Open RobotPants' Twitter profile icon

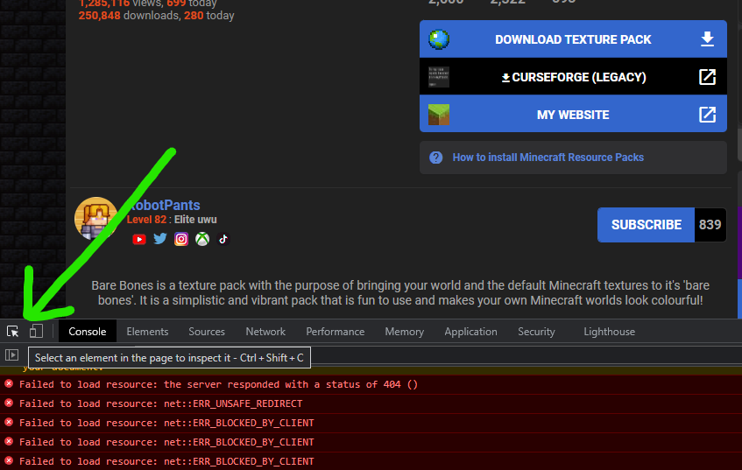160,239
